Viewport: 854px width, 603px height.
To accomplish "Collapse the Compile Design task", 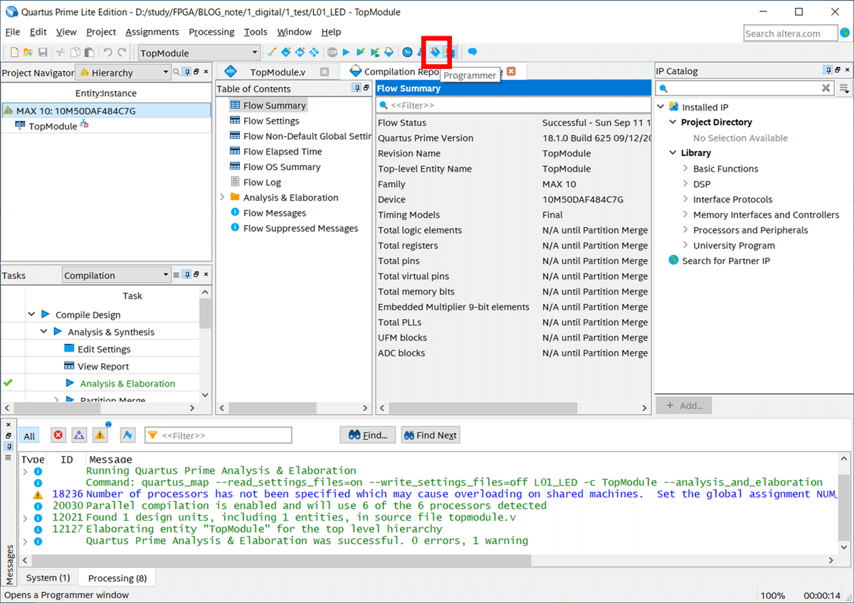I will click(31, 314).
